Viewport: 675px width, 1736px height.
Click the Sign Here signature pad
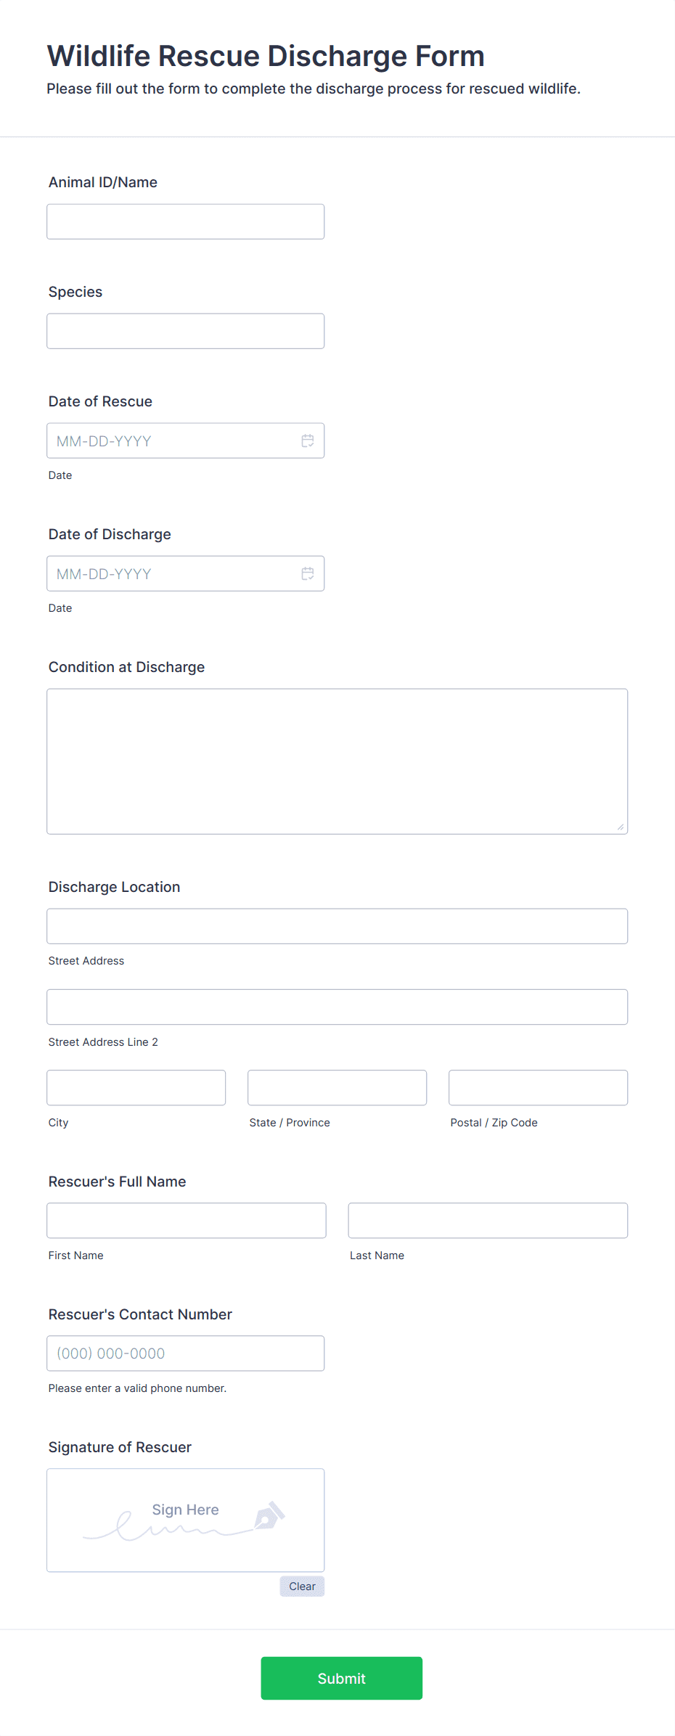click(x=186, y=1520)
